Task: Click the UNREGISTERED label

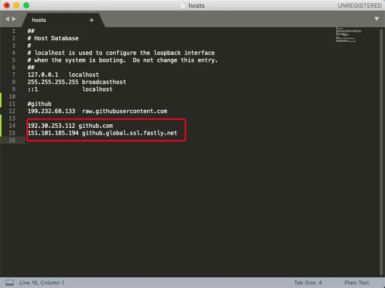Action: click(x=359, y=5)
